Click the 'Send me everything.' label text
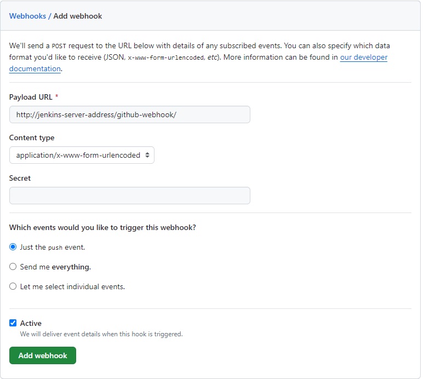This screenshot has height=379, width=424. pos(55,267)
